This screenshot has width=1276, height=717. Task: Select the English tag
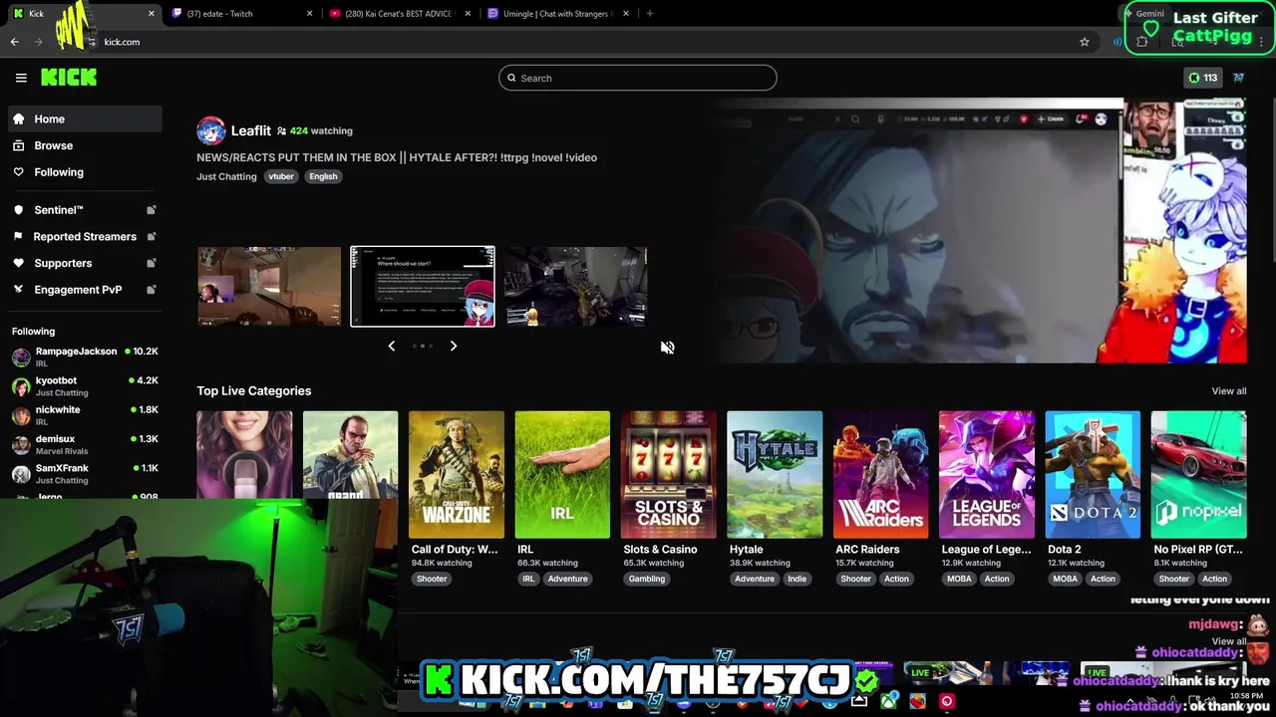(323, 176)
